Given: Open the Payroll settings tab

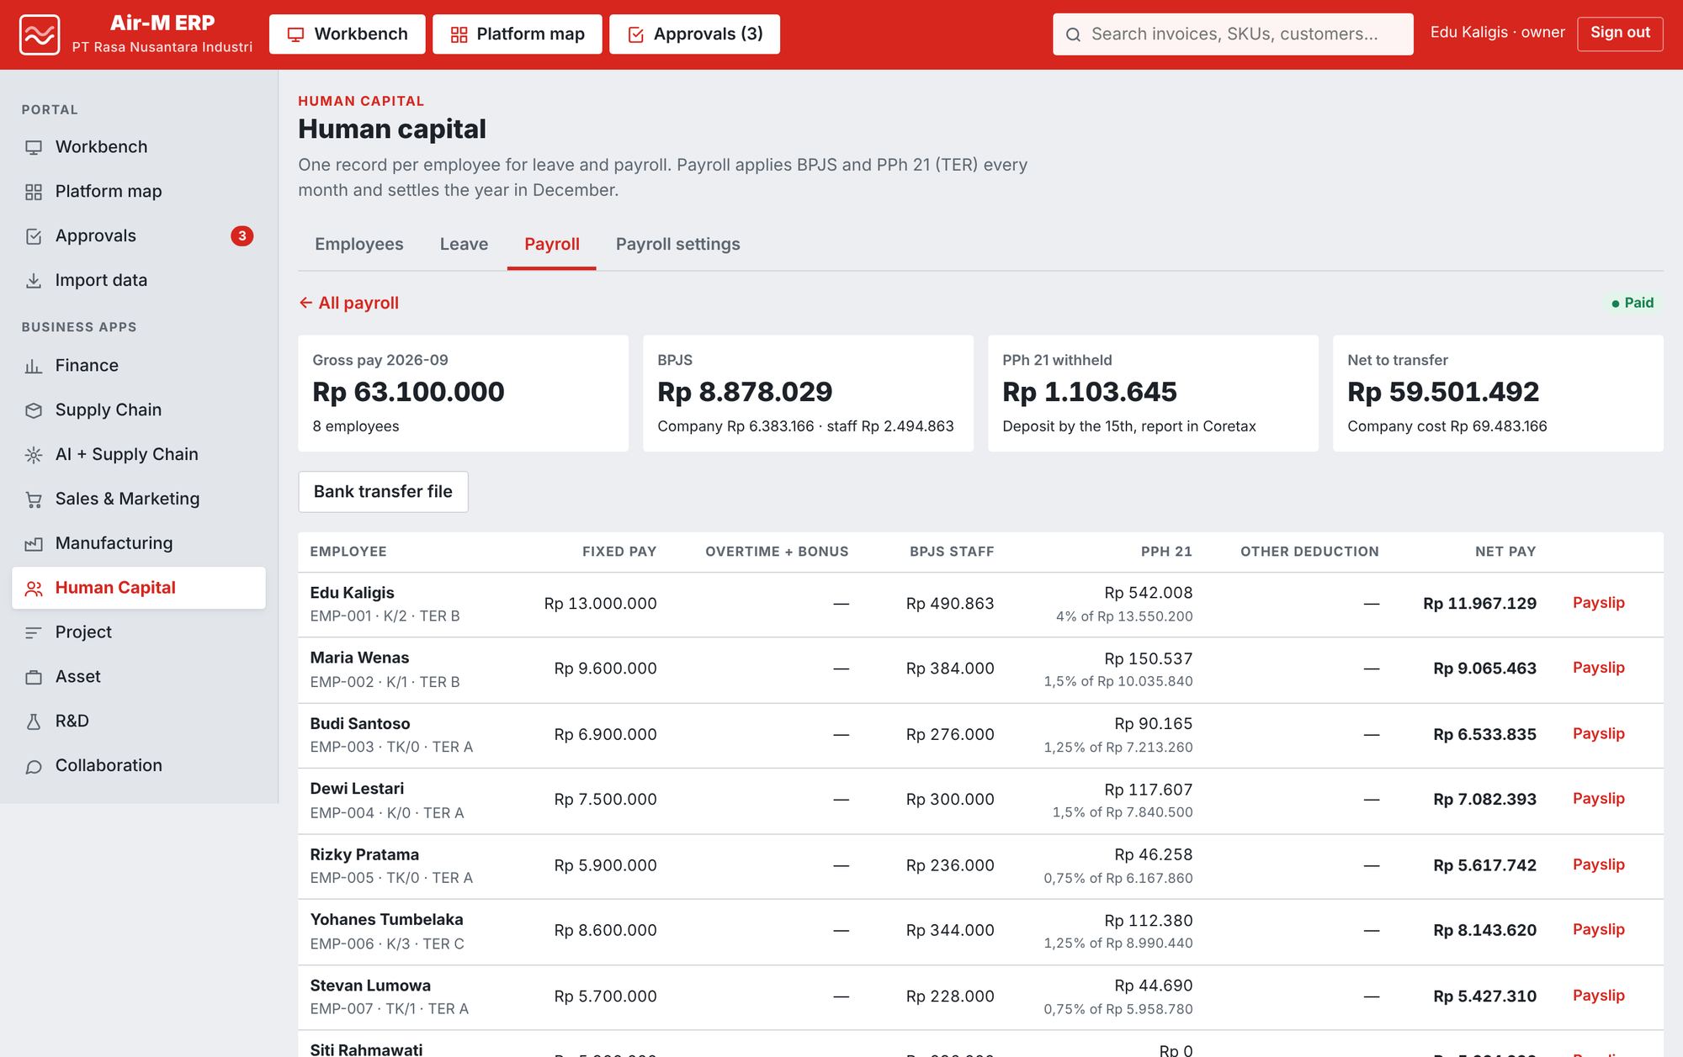Looking at the screenshot, I should point(678,244).
